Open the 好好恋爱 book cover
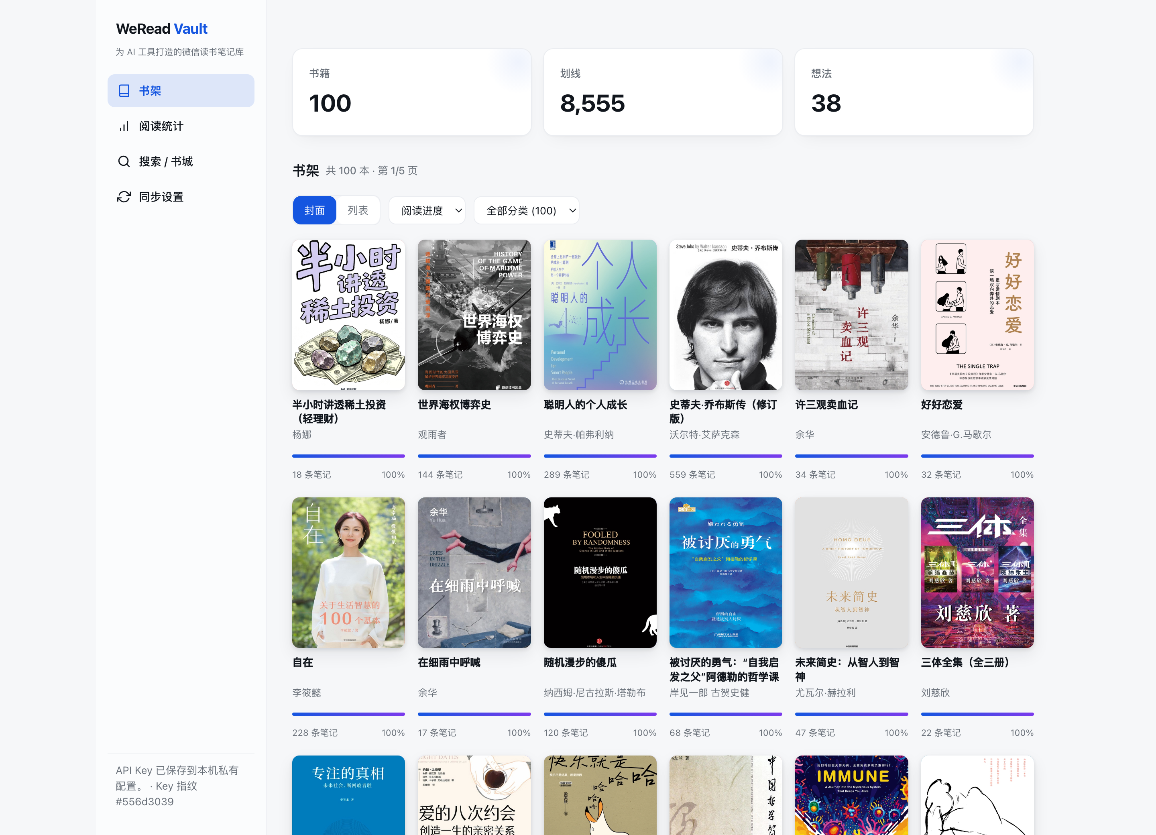This screenshot has height=835, width=1156. pos(977,315)
